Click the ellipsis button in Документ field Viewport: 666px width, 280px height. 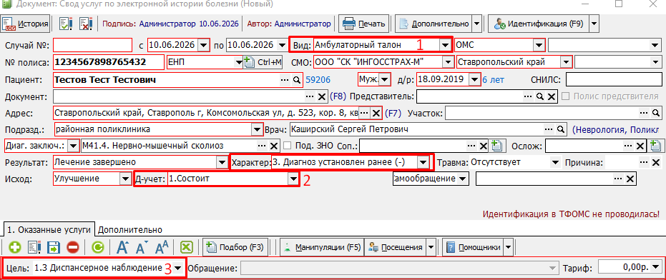(x=310, y=96)
